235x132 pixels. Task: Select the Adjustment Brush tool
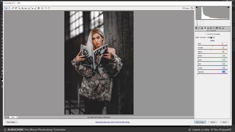[x=36, y=8]
